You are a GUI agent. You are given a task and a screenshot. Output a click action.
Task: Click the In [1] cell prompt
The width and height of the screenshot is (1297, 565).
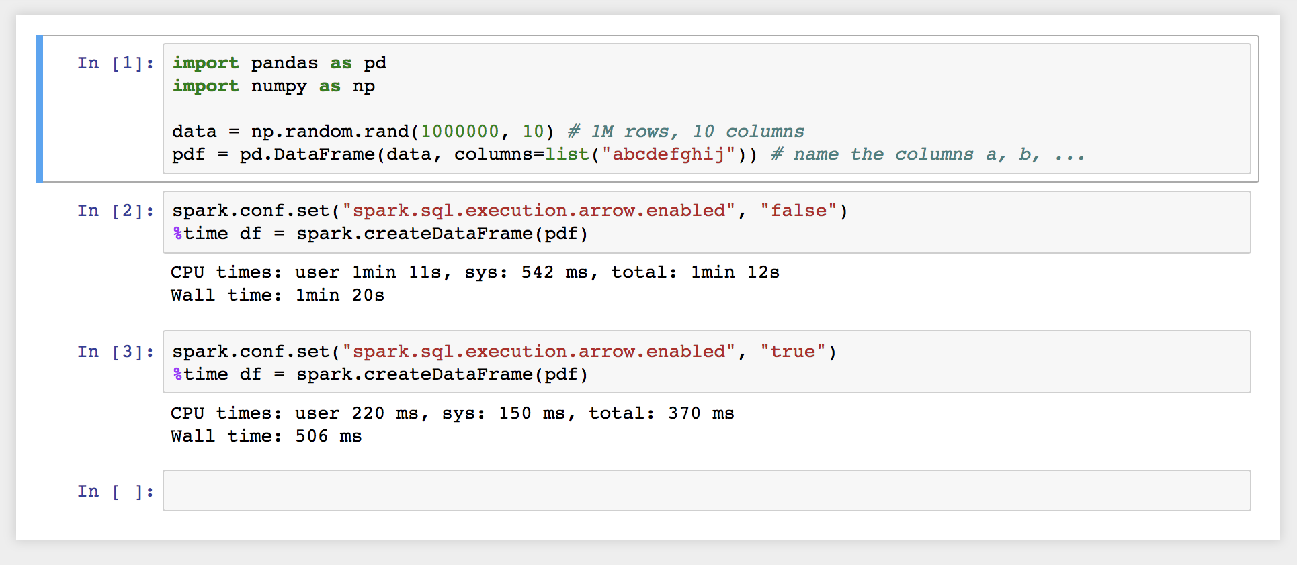115,64
